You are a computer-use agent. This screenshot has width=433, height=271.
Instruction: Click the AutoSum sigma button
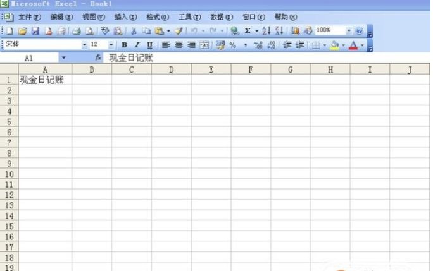(x=248, y=30)
